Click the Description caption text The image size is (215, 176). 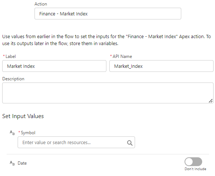(x=13, y=79)
